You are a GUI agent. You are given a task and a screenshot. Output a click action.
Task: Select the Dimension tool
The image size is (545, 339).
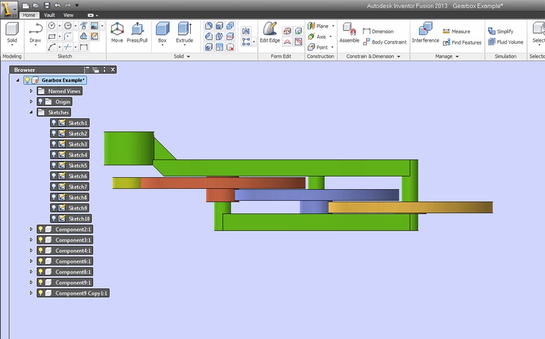pos(378,31)
